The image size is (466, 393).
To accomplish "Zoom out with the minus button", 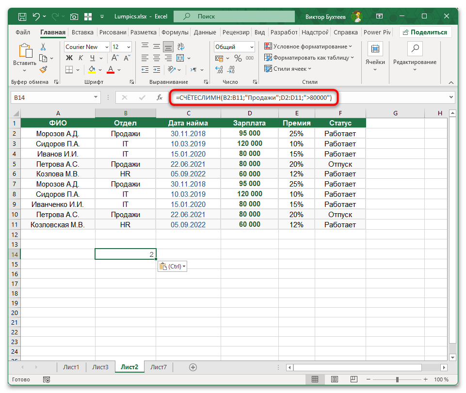I will pyautogui.click(x=368, y=379).
